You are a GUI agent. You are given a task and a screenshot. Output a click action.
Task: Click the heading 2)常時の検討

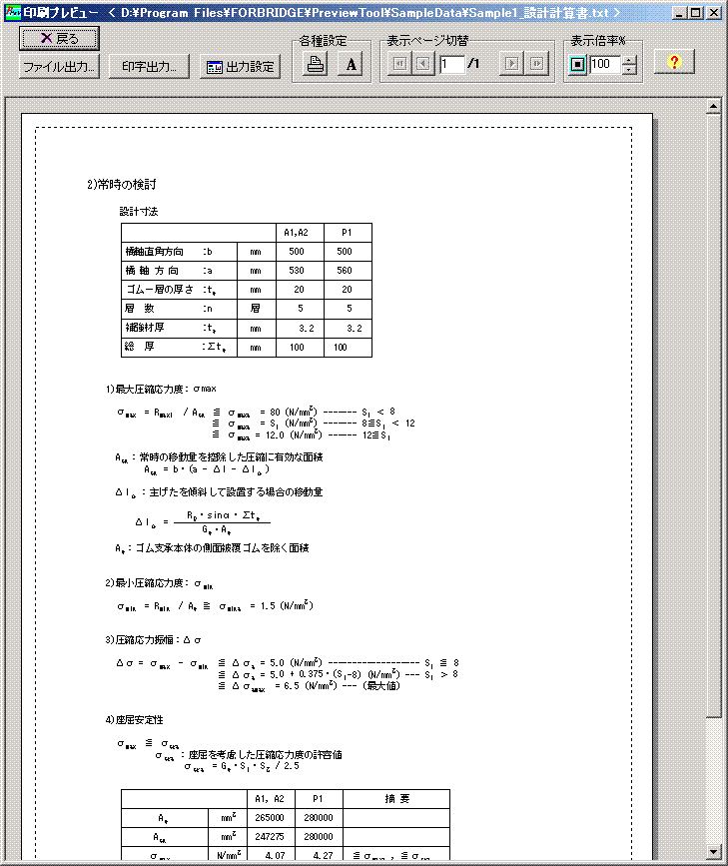(x=122, y=185)
